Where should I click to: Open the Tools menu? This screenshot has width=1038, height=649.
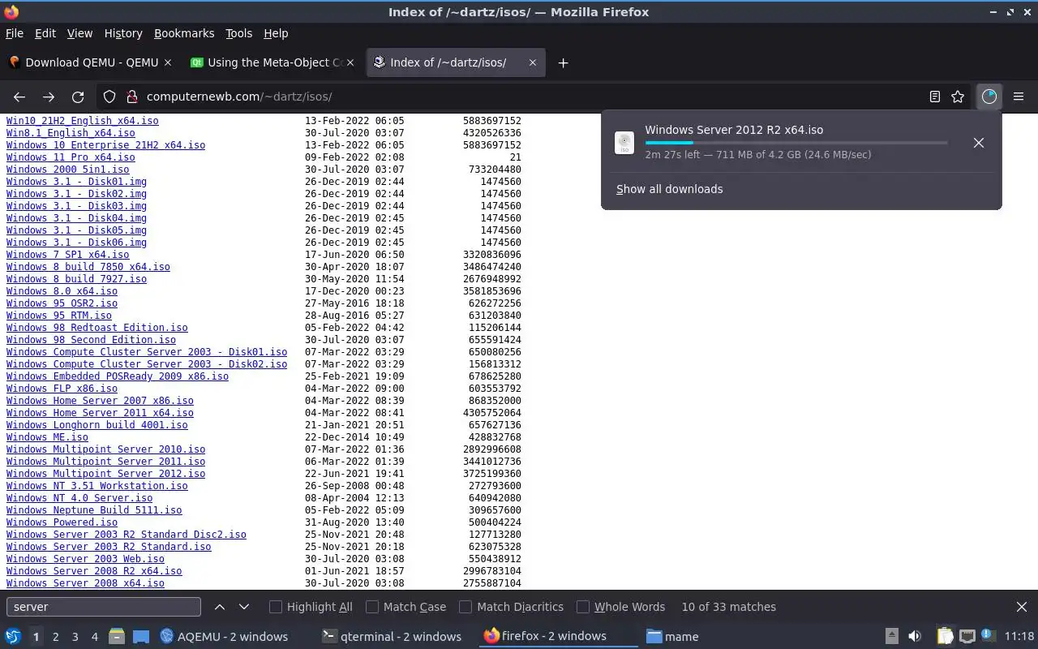(x=238, y=33)
